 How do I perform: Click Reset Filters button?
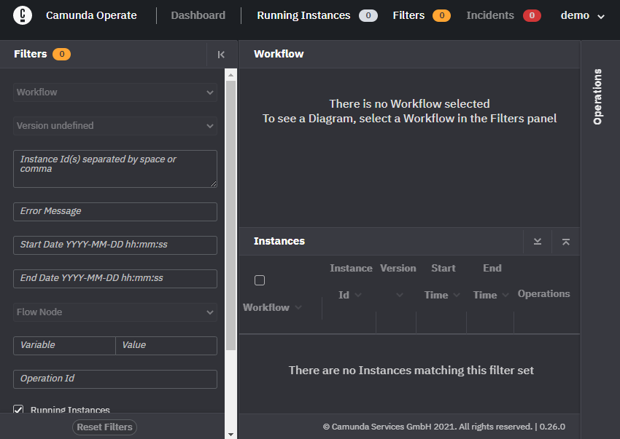(x=104, y=427)
